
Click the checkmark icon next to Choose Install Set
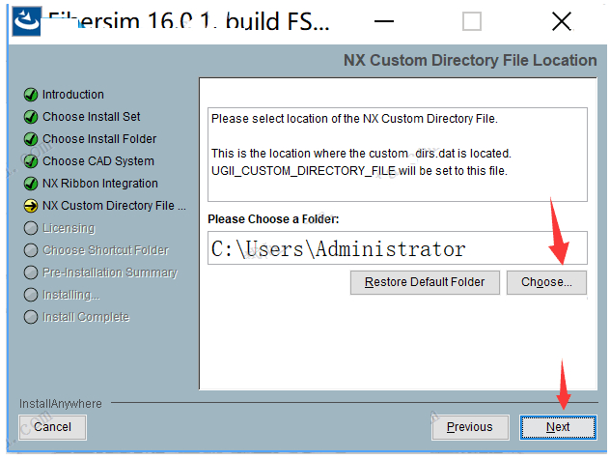(x=31, y=117)
